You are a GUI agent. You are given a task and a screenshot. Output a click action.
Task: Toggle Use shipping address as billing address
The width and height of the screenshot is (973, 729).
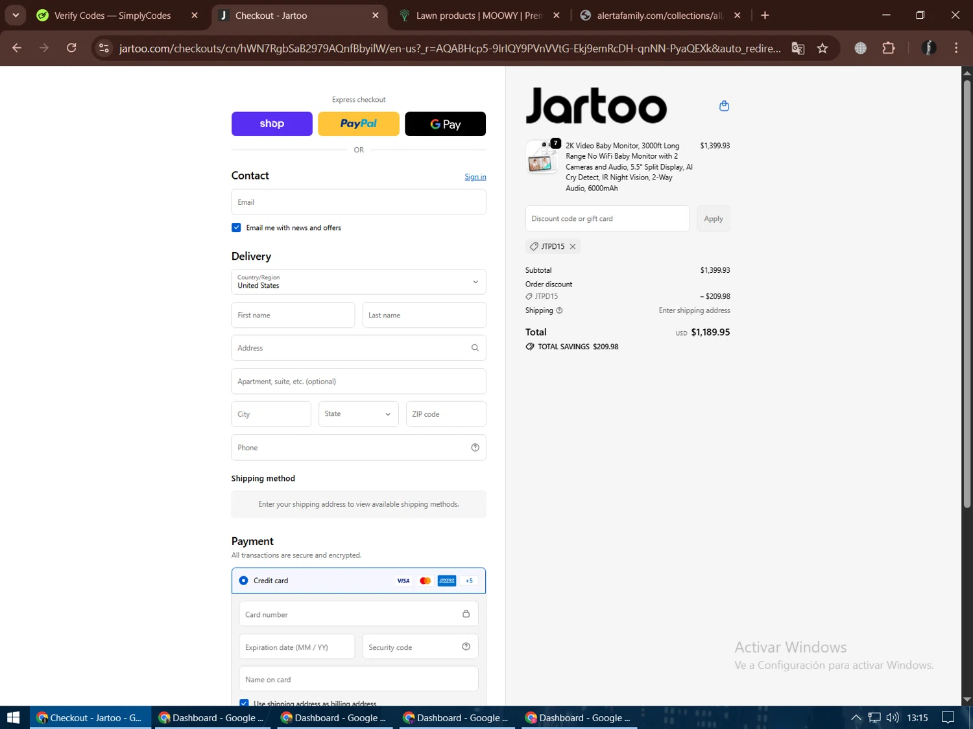click(244, 703)
